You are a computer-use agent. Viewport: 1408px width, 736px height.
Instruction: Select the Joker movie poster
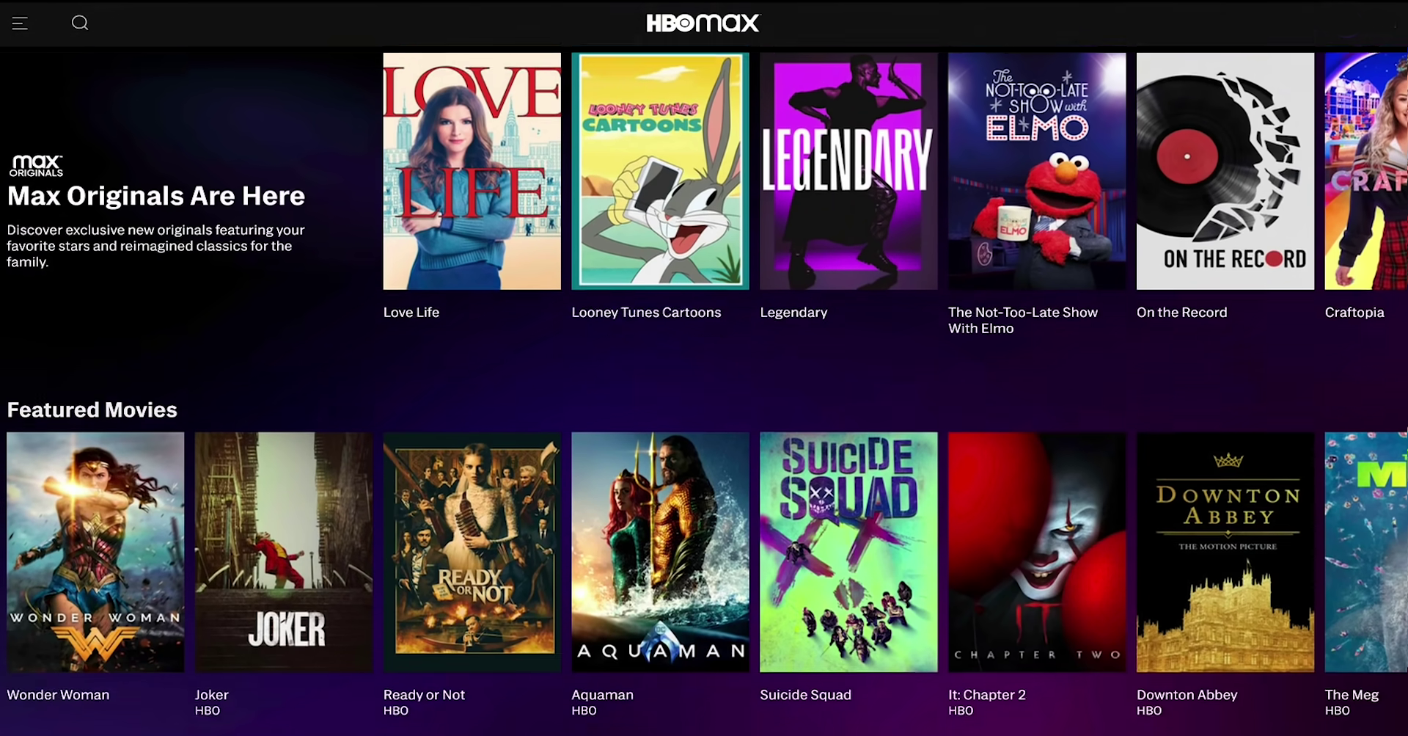pyautogui.click(x=284, y=552)
